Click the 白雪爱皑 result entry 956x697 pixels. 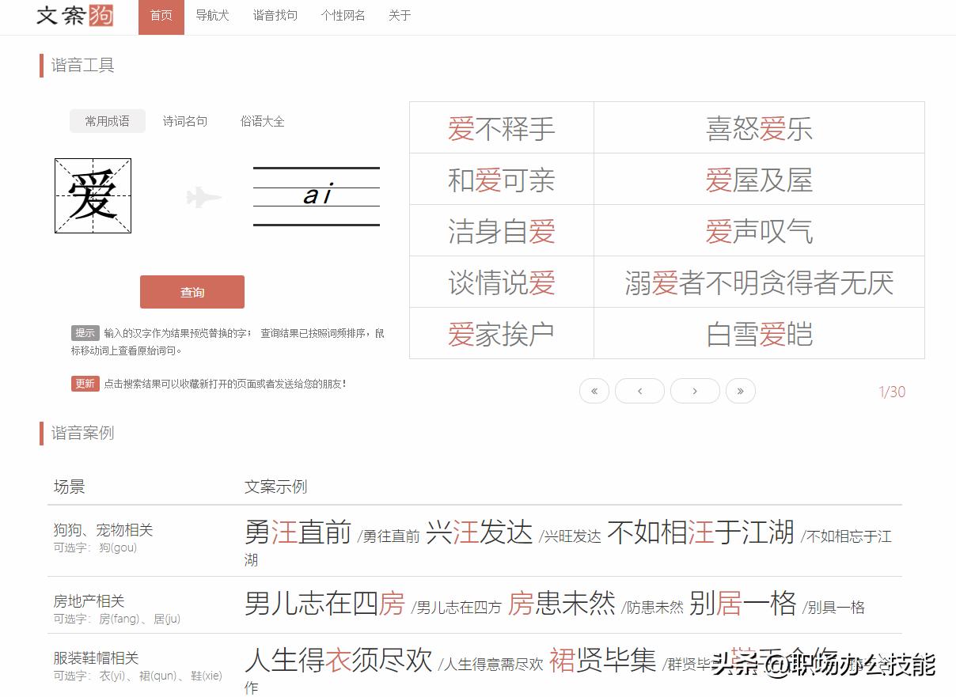(x=759, y=333)
